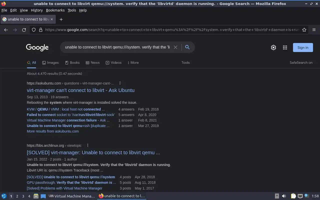Open 'virt-manager can't connect to libvirt' result
Viewport: 320px width, 200px height.
(x=80, y=90)
